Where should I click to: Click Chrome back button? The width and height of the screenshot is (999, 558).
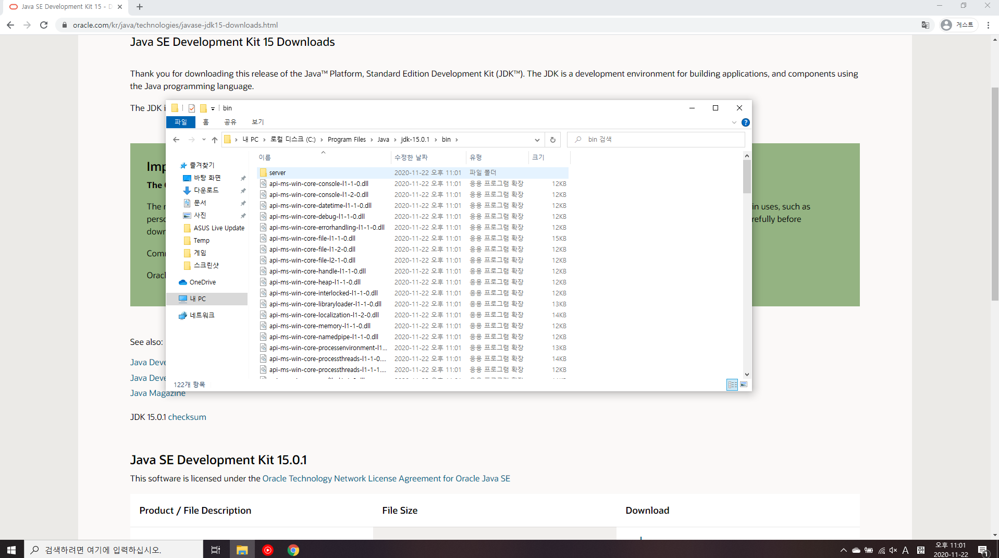point(10,25)
